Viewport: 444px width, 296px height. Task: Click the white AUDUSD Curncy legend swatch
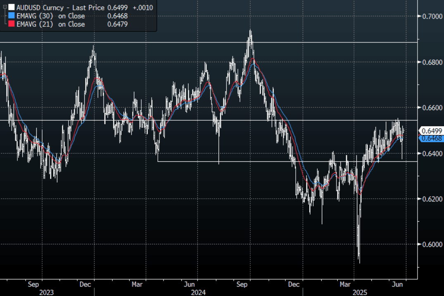click(11, 7)
